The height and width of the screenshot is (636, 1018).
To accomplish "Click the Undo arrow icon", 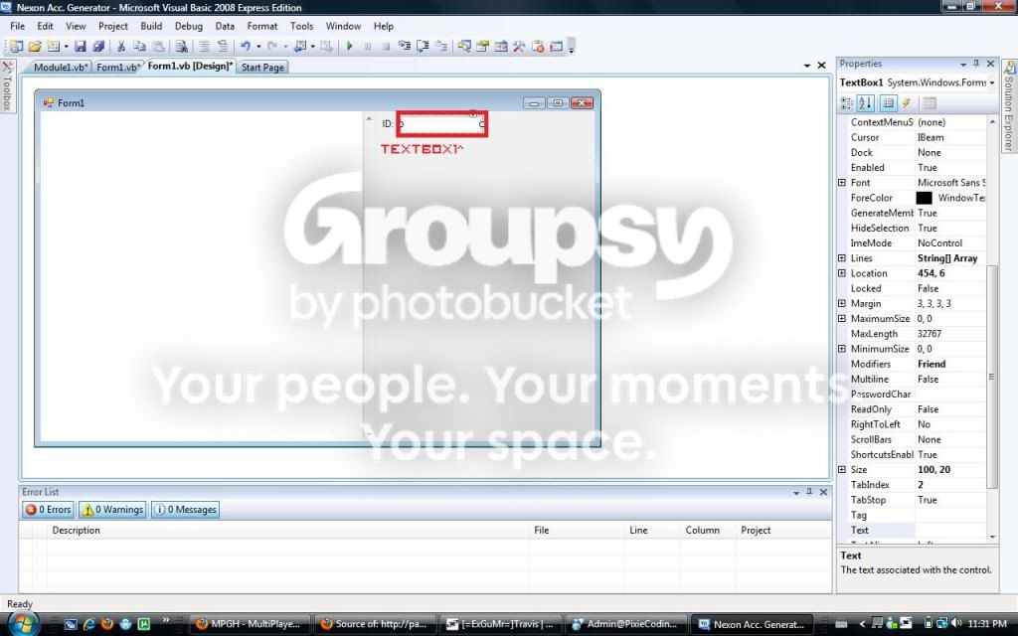I will [246, 46].
